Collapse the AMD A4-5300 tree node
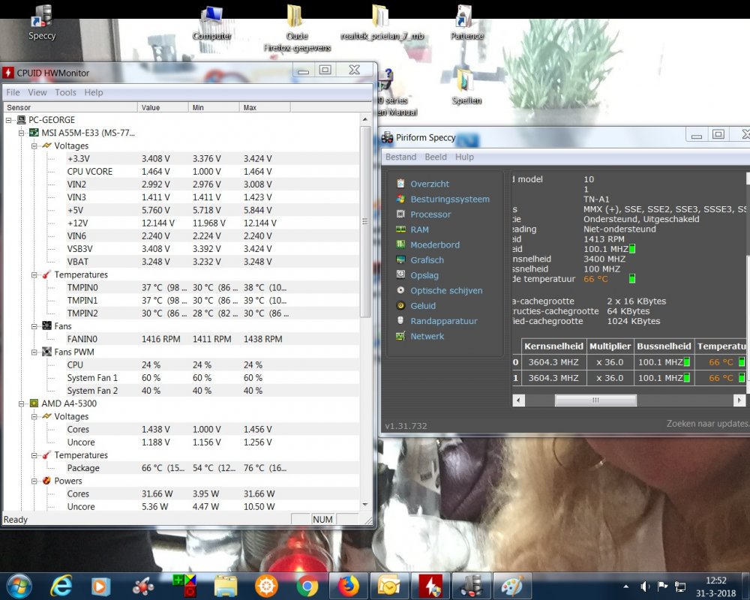Image resolution: width=750 pixels, height=600 pixels. pyautogui.click(x=22, y=403)
